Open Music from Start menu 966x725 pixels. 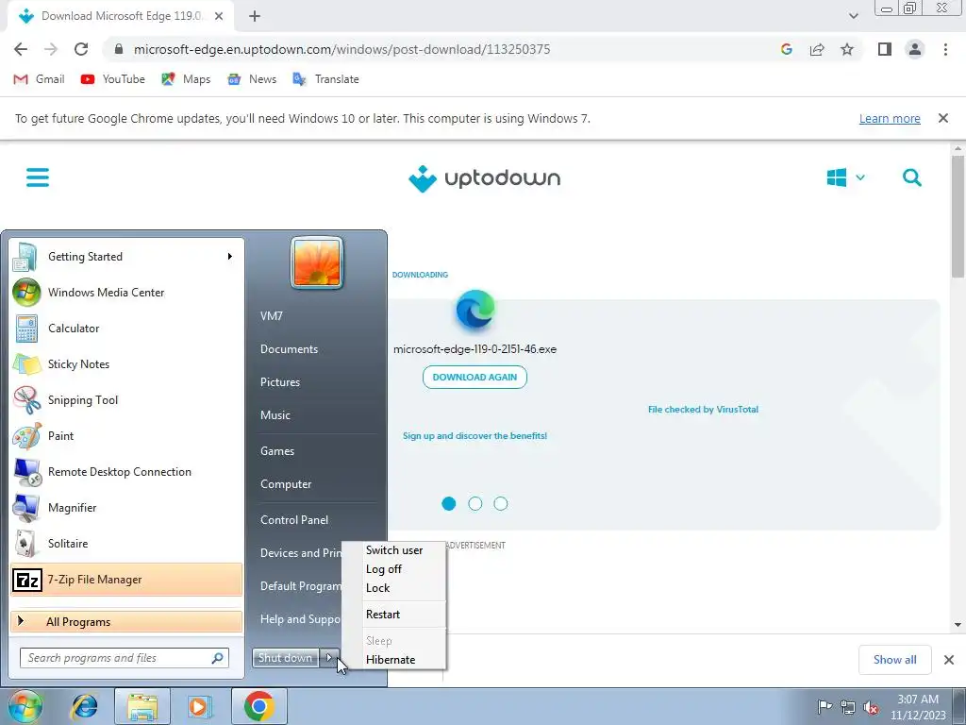(x=275, y=415)
